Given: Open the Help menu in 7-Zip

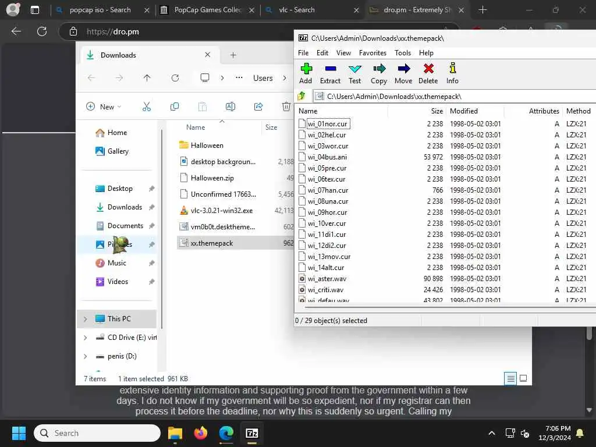Looking at the screenshot, I should (x=426, y=53).
